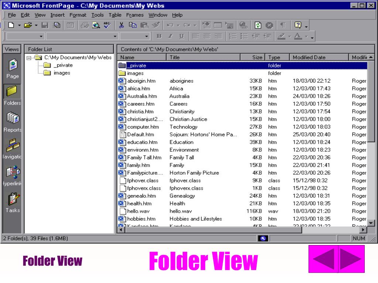The height and width of the screenshot is (283, 378).
Task: Click the Format Painter brush icon
Action: (x=156, y=25)
